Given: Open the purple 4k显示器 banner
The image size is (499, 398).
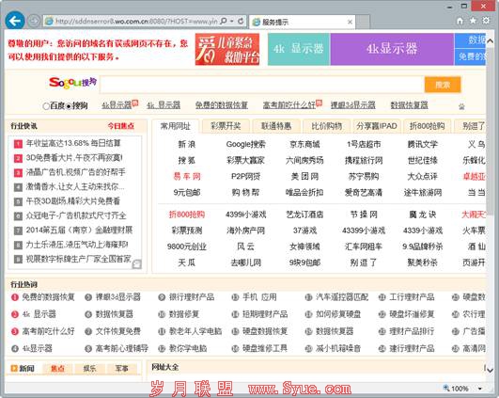Looking at the screenshot, I should click(x=392, y=49).
